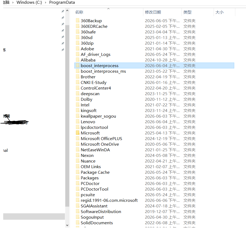Viewport: 246px width, 228px height.
Task: Select Microsoft OneDrive folder name
Action: [100, 144]
